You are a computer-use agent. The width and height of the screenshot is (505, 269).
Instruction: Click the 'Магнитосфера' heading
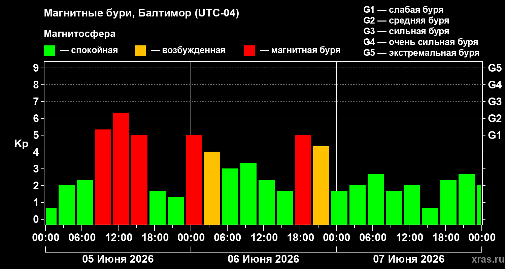tap(80, 34)
